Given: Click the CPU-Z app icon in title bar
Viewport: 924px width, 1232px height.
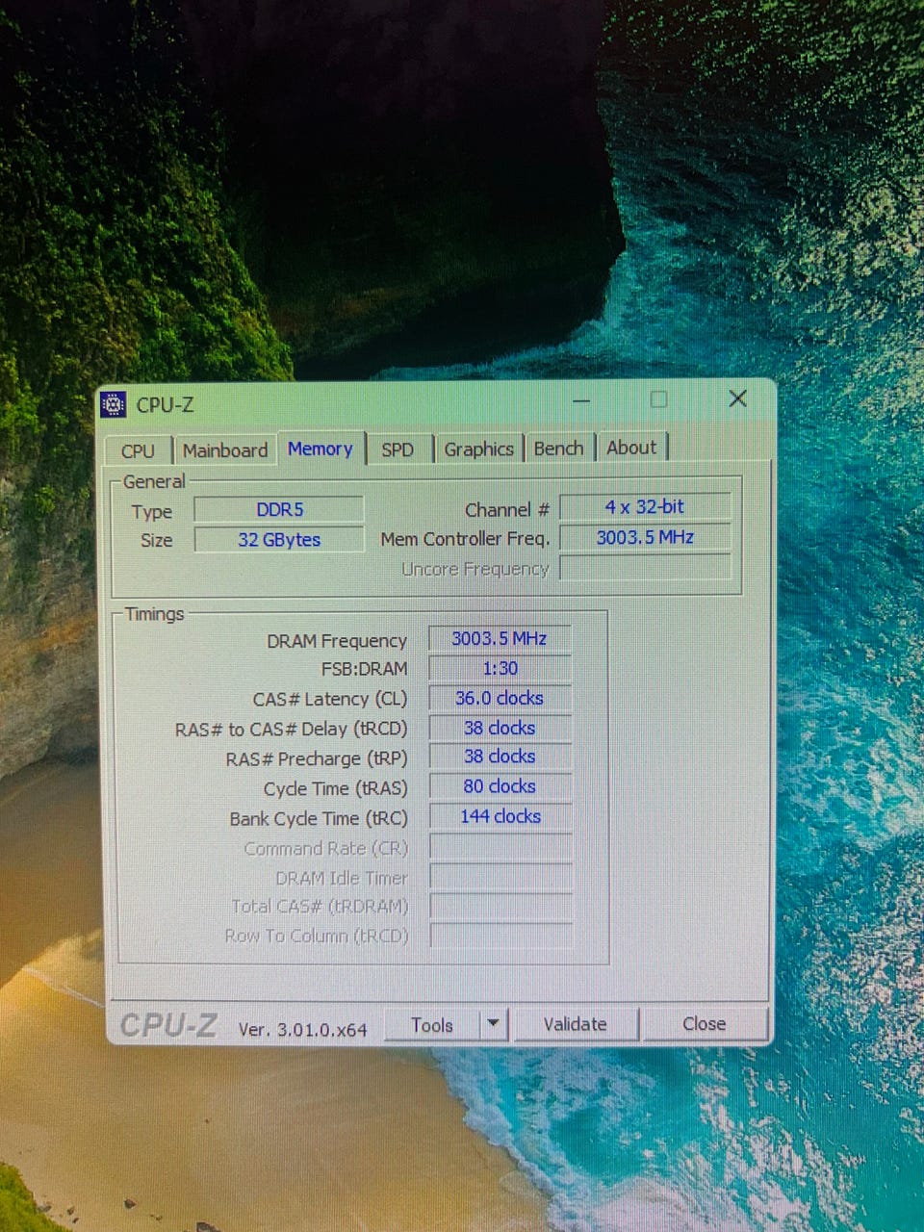Looking at the screenshot, I should (x=114, y=405).
